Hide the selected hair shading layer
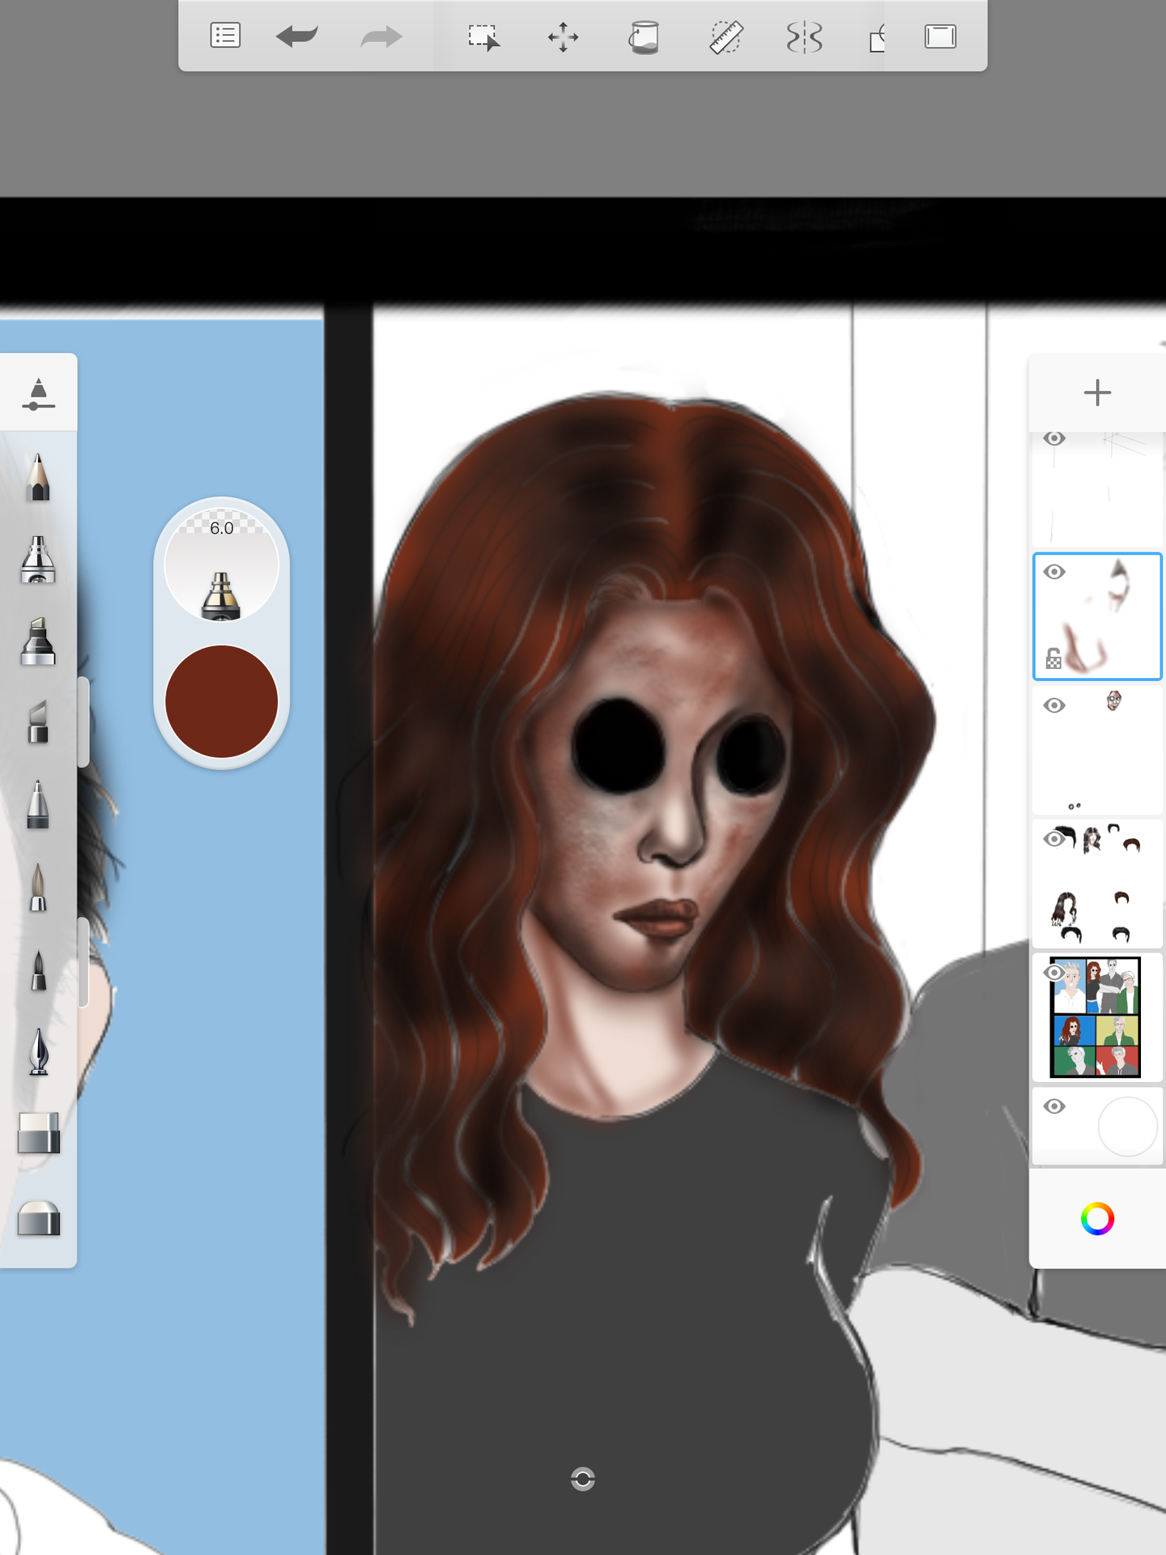 pos(1054,572)
